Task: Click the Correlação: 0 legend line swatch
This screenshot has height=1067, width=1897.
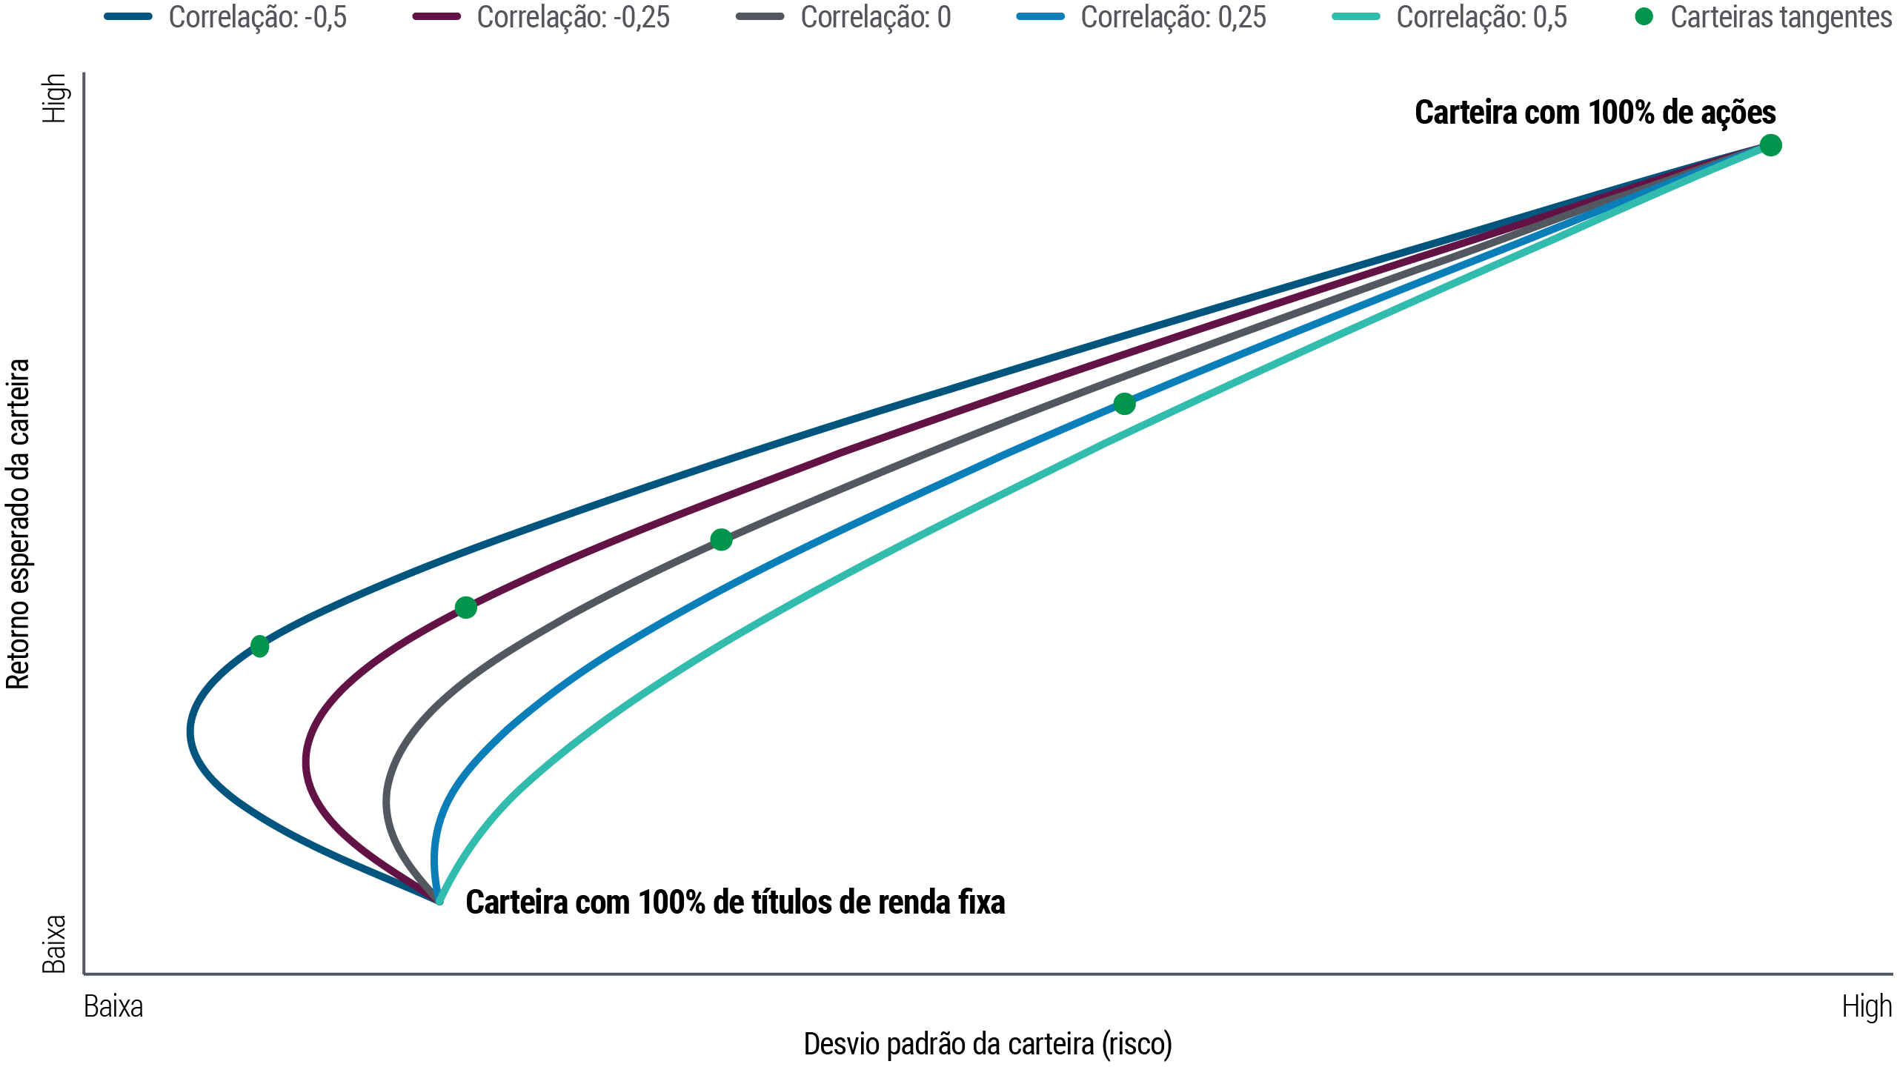Action: 760,17
